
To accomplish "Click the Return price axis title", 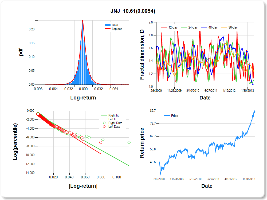I will (x=142, y=143).
